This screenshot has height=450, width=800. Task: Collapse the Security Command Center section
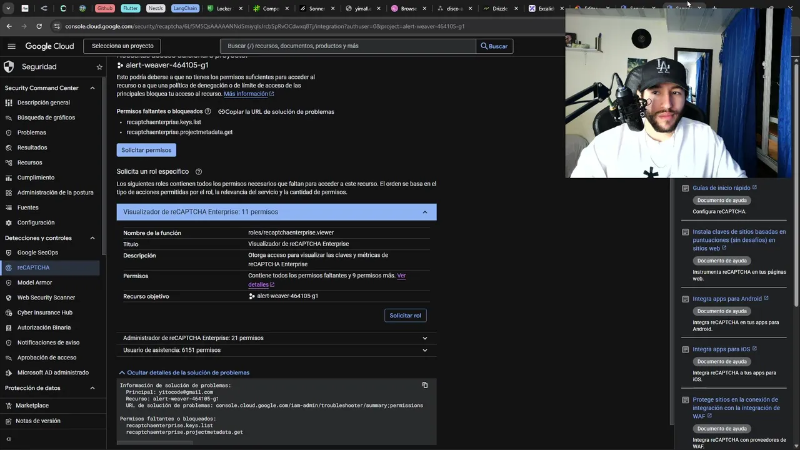pyautogui.click(x=92, y=88)
